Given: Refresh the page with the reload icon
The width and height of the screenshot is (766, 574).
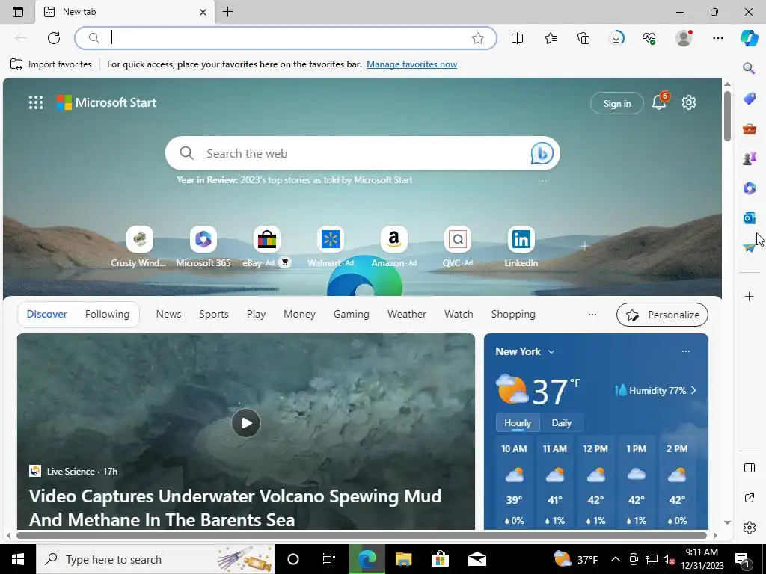Looking at the screenshot, I should click(54, 38).
